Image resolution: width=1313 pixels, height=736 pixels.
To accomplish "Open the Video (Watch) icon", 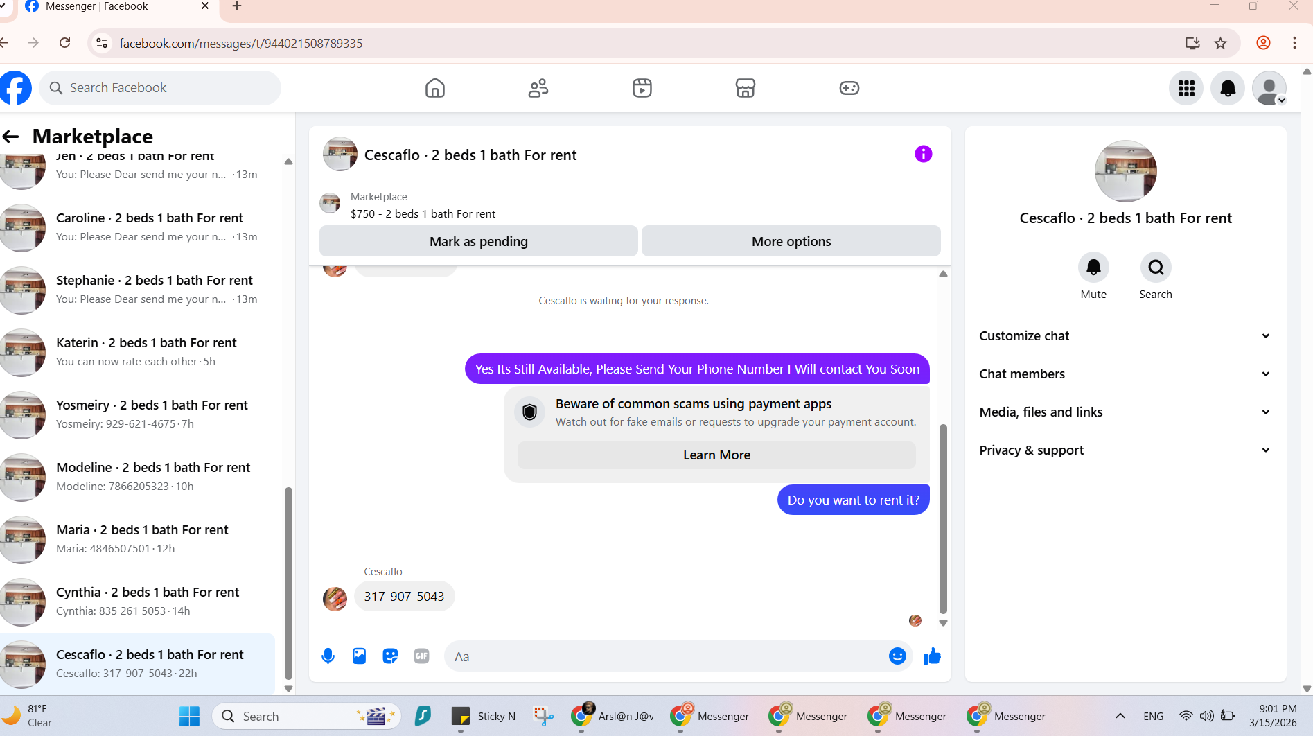I will (642, 88).
